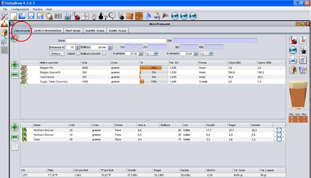
Task: Open the Qualità Acqua tab
Action: [x=118, y=31]
